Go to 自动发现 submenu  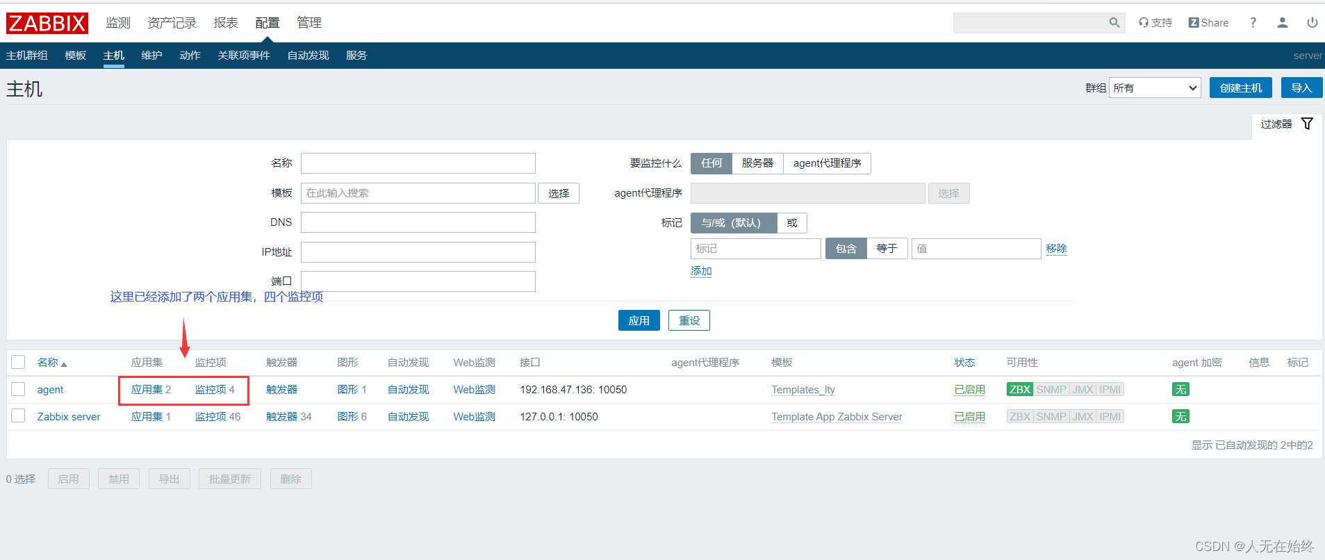[x=308, y=56]
